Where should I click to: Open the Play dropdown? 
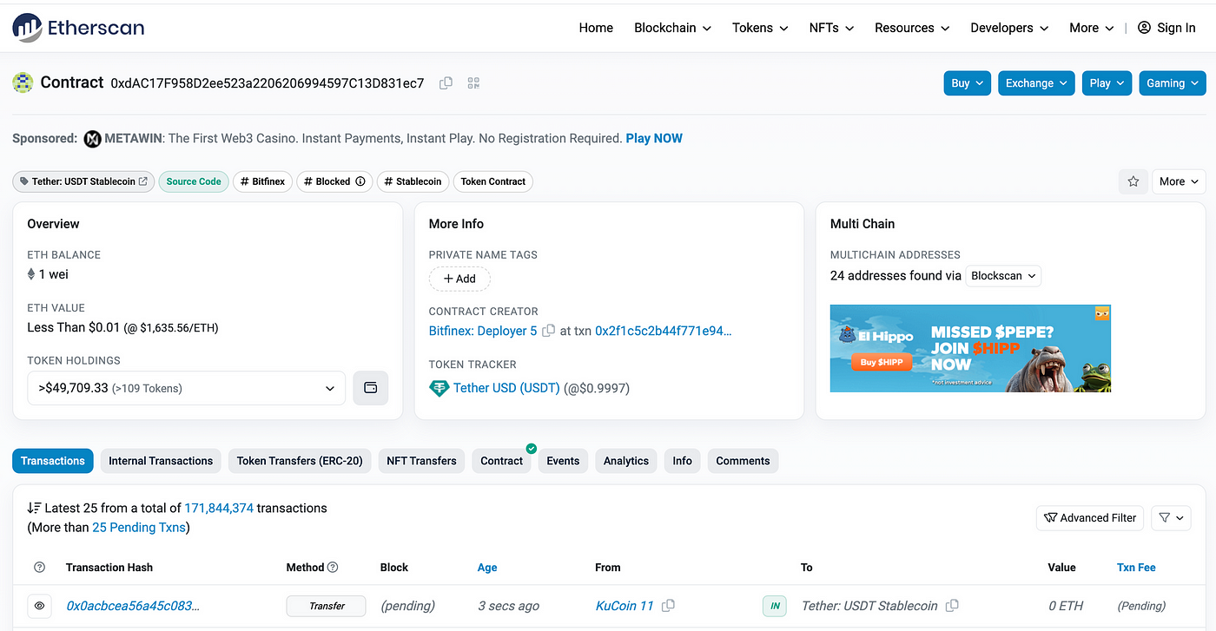pyautogui.click(x=1107, y=83)
